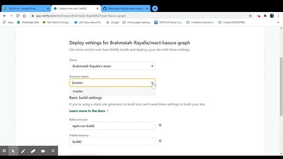This screenshot has height=159, width=283.
Task: Open Learn more in the docs link
Action: (x=88, y=111)
